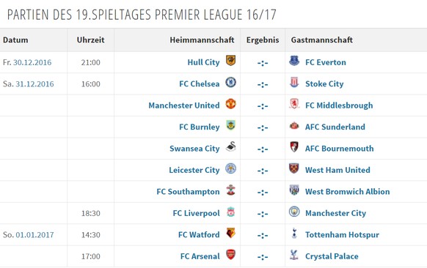Open the FC Liverpool team link
The image size is (427, 268).
[x=196, y=213]
